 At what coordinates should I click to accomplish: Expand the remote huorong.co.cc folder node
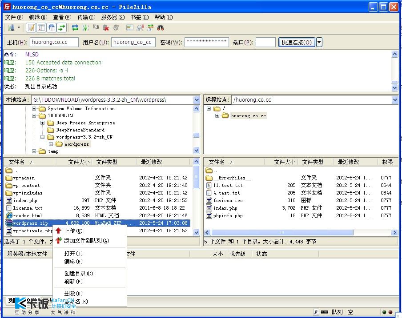tap(217, 116)
